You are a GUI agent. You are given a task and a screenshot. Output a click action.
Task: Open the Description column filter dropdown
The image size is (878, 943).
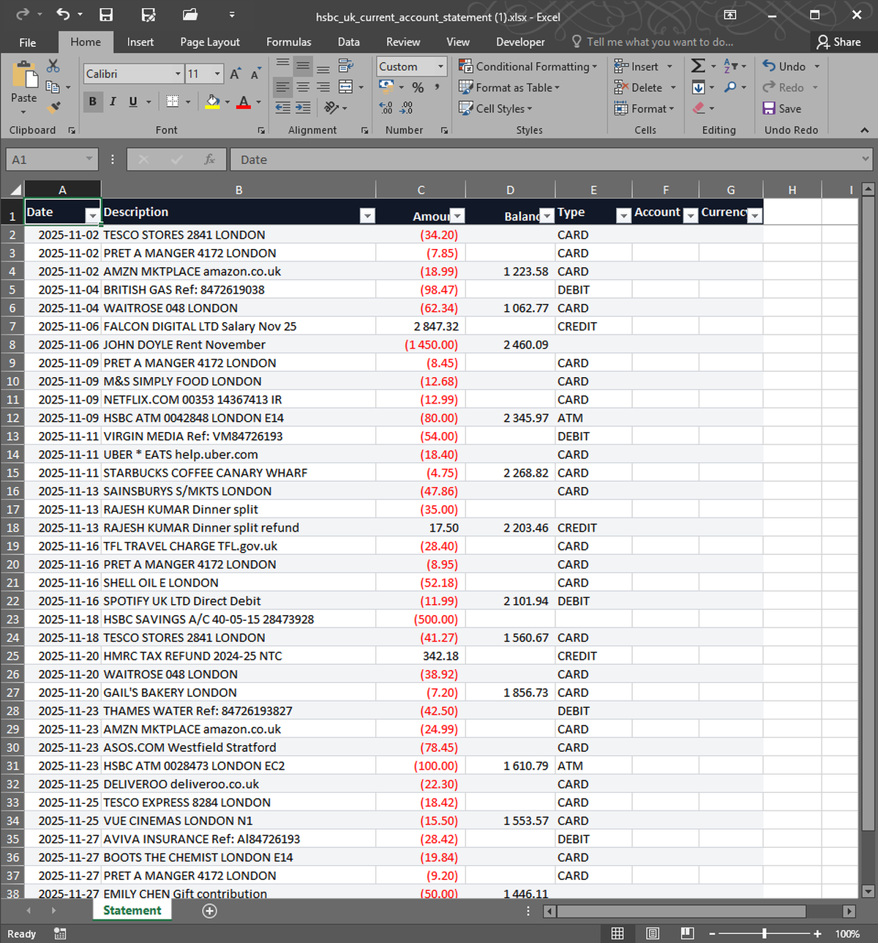click(367, 215)
